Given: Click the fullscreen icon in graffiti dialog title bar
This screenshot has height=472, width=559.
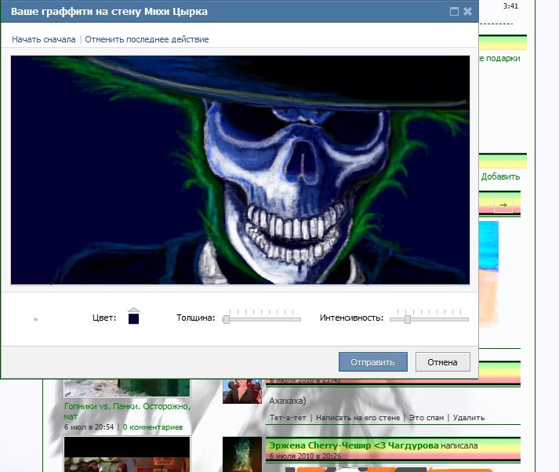Looking at the screenshot, I should [454, 12].
